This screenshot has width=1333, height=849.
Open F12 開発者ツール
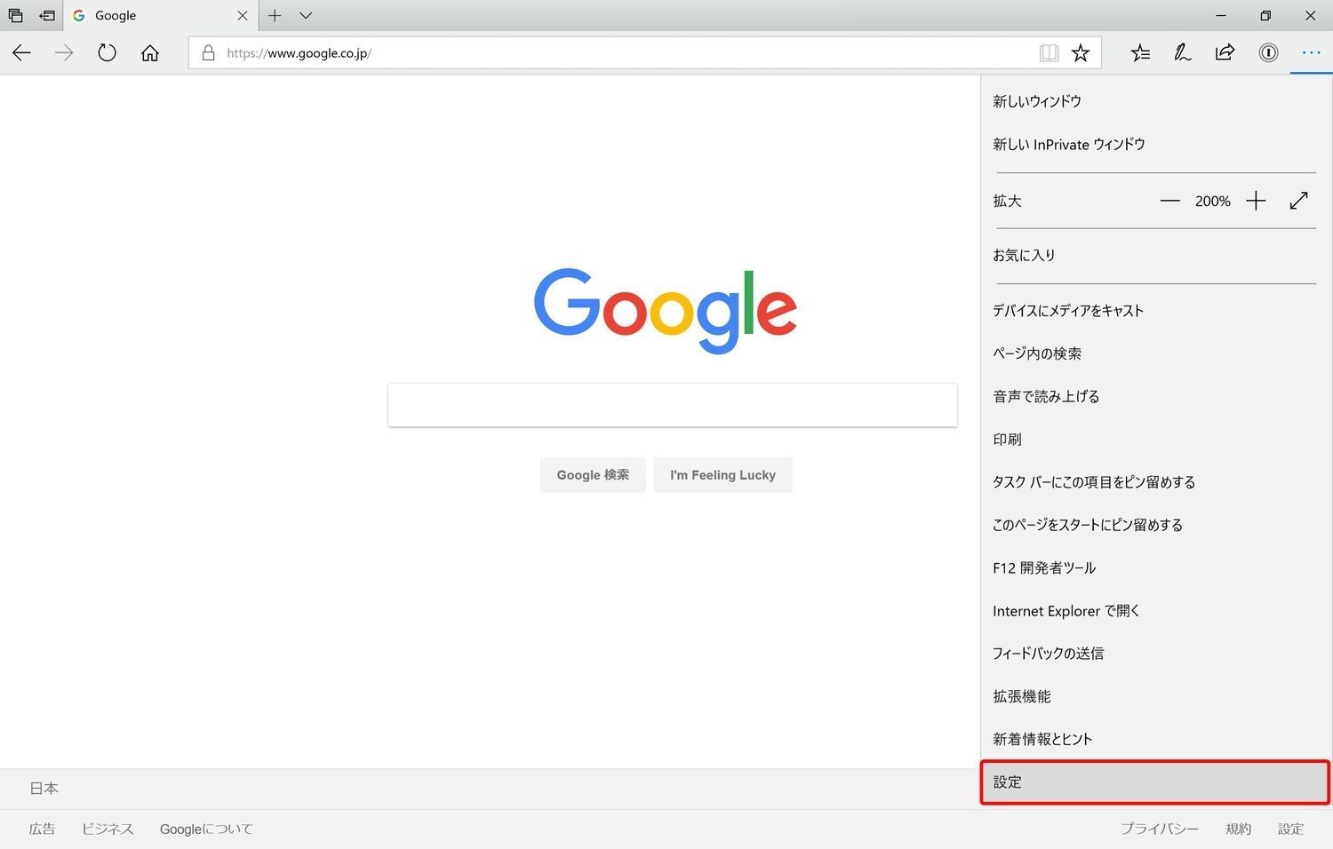click(1156, 567)
